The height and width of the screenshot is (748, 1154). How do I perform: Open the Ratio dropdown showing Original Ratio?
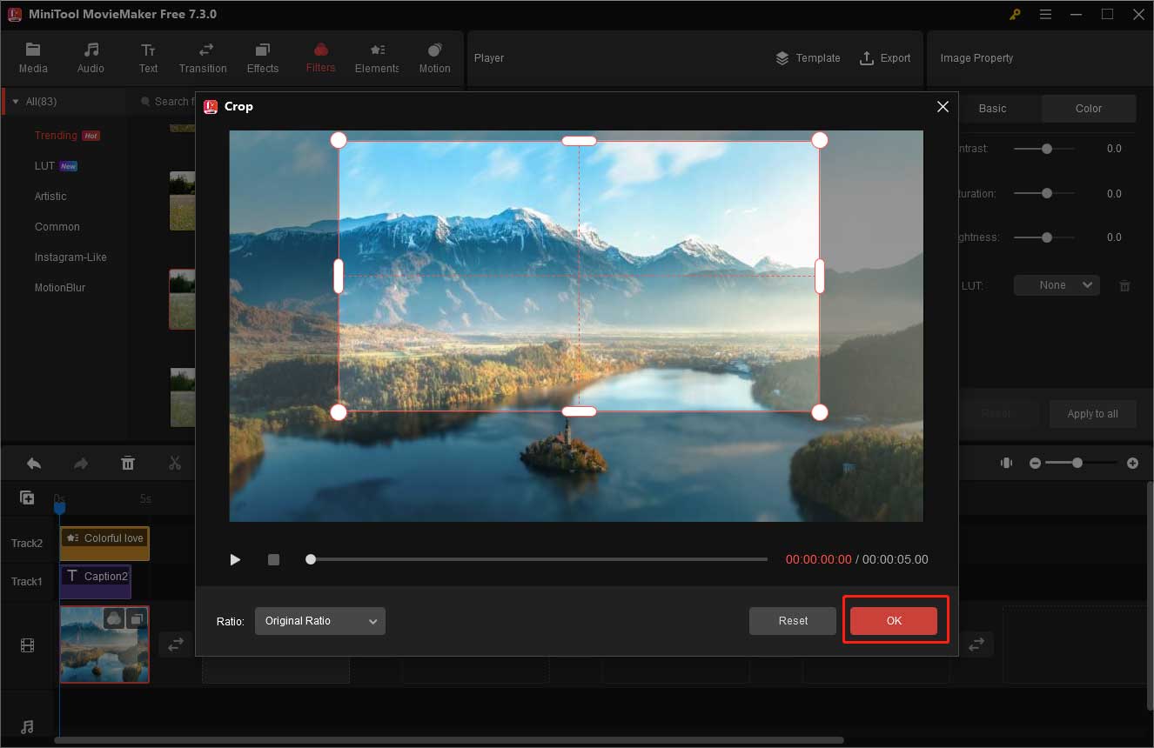tap(320, 621)
